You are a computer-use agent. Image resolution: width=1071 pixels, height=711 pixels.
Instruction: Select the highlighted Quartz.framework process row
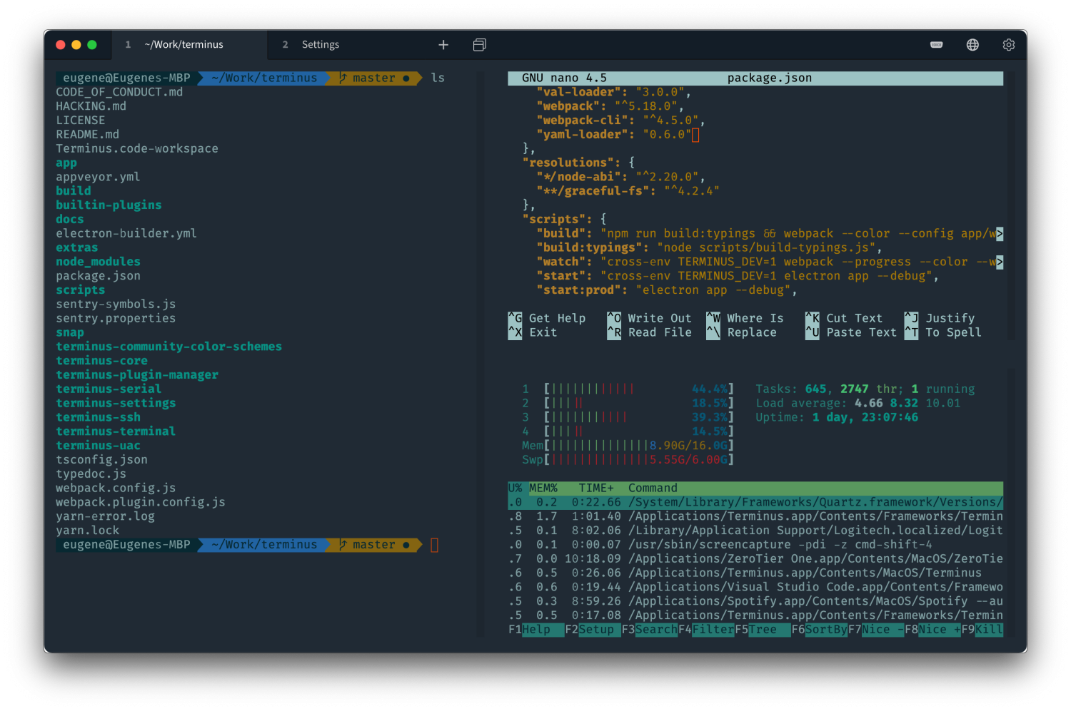pos(755,503)
